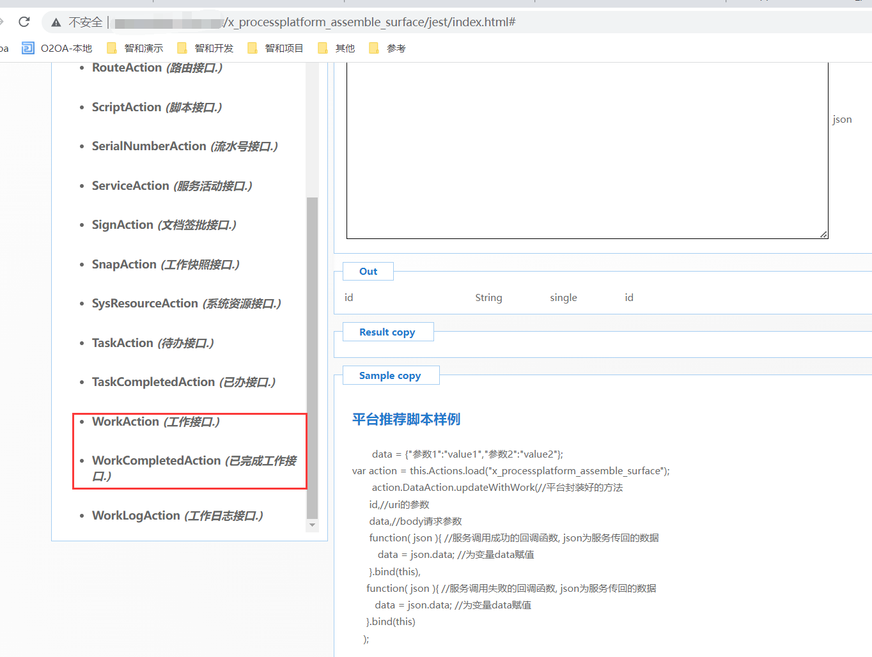
Task: Open the 智和项目 bookmark folder
Action: coord(276,48)
